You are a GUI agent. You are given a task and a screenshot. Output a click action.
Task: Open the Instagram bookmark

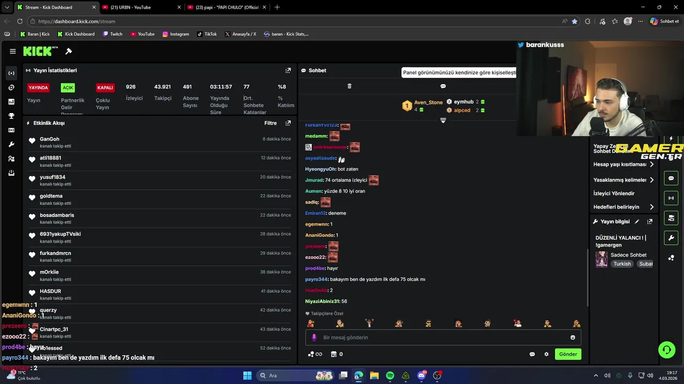click(x=176, y=34)
